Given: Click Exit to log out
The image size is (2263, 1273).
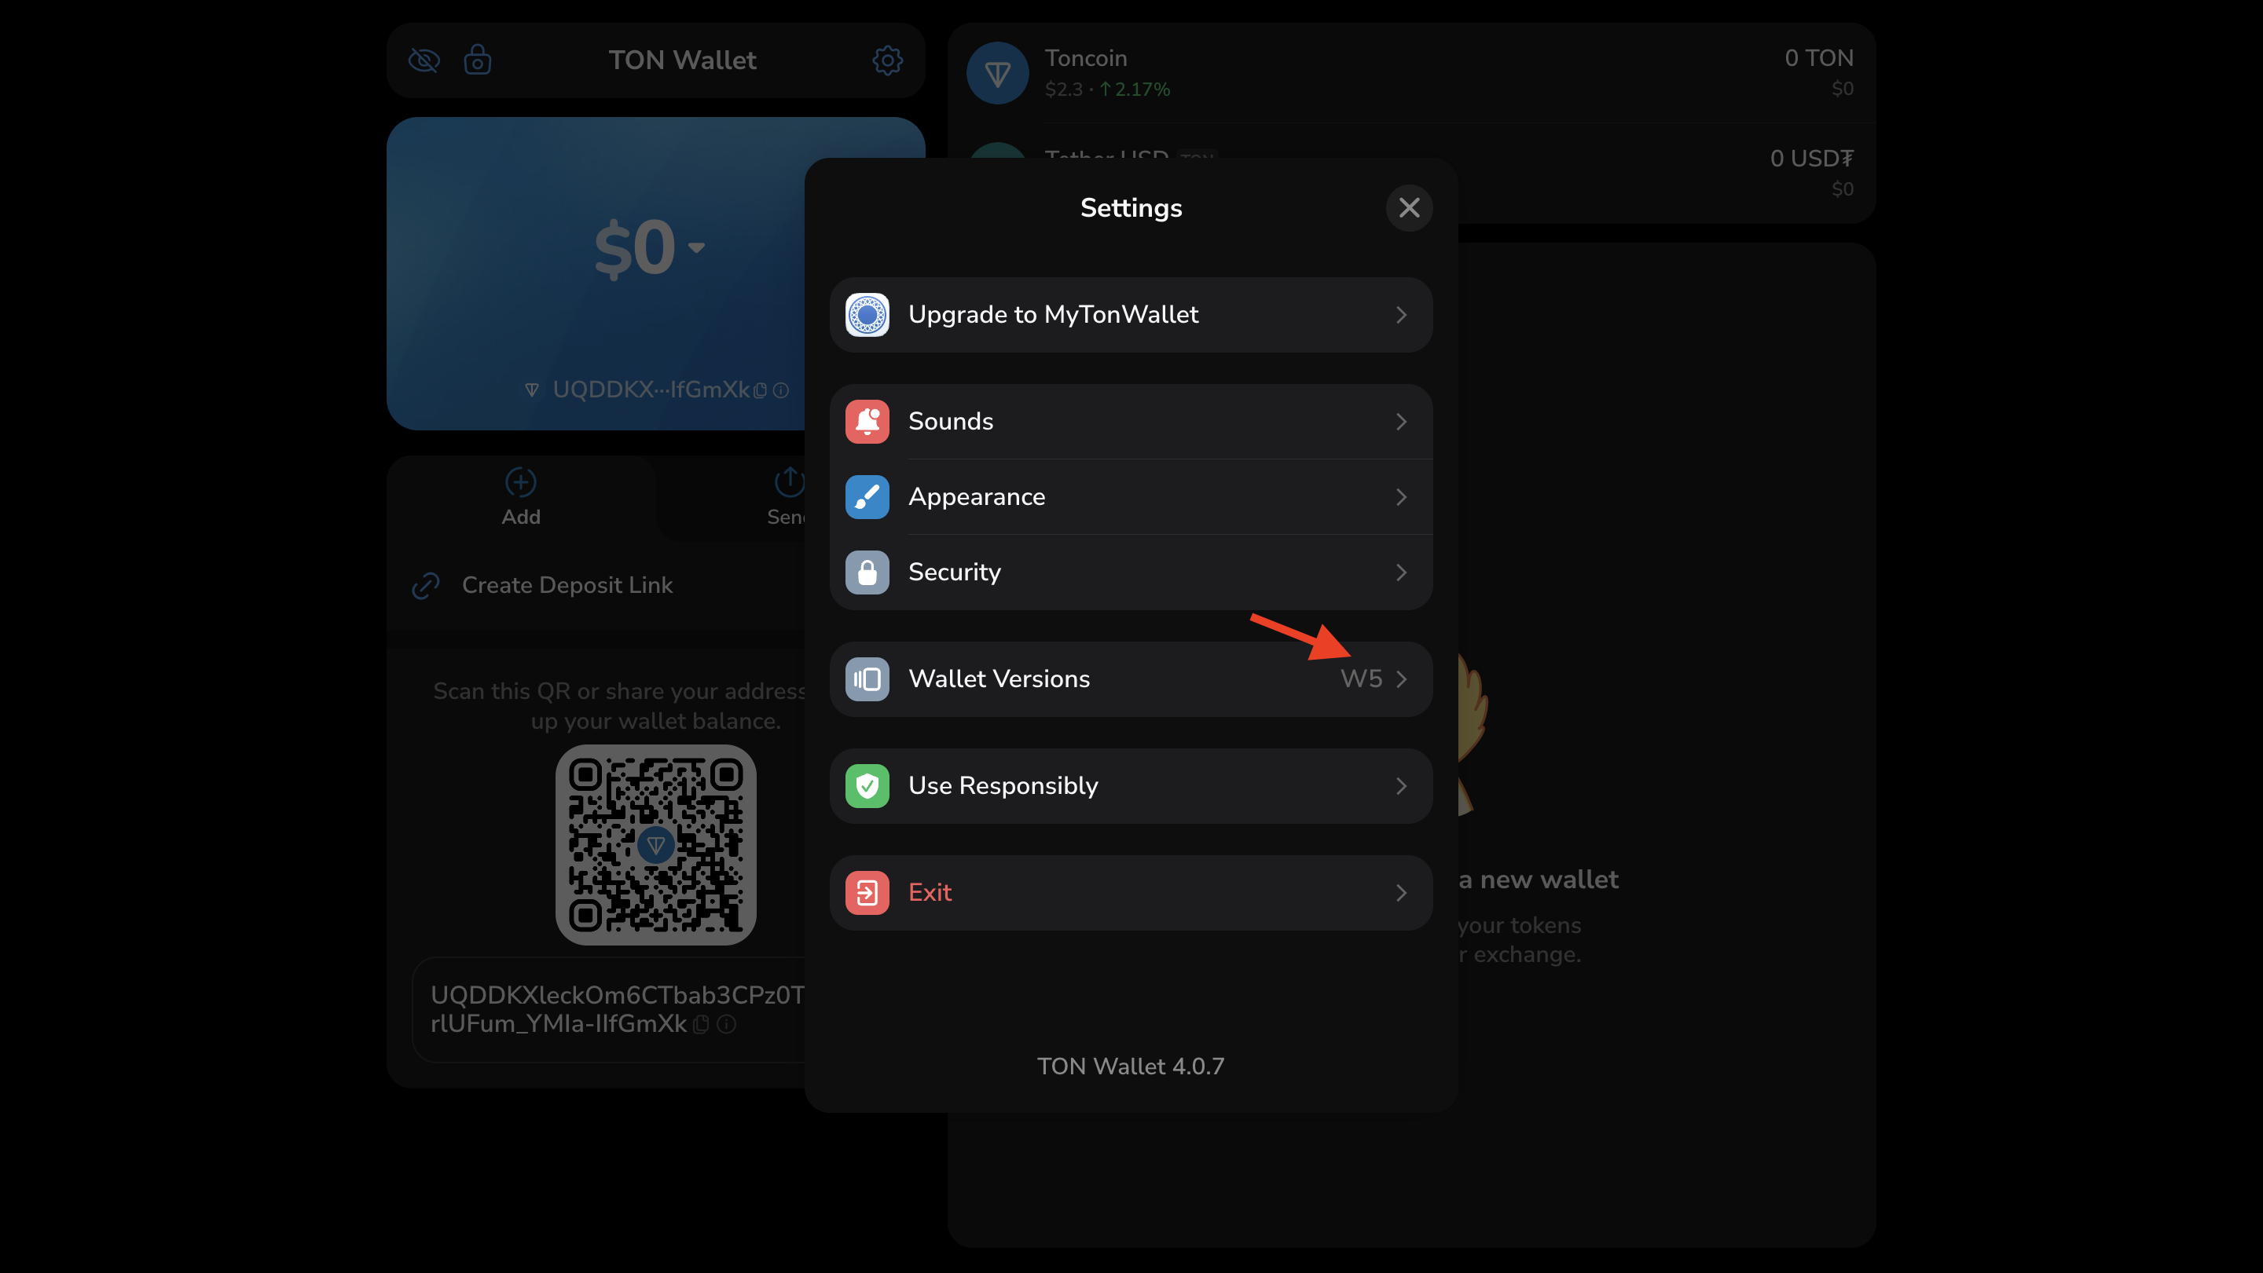Looking at the screenshot, I should coord(1131,893).
